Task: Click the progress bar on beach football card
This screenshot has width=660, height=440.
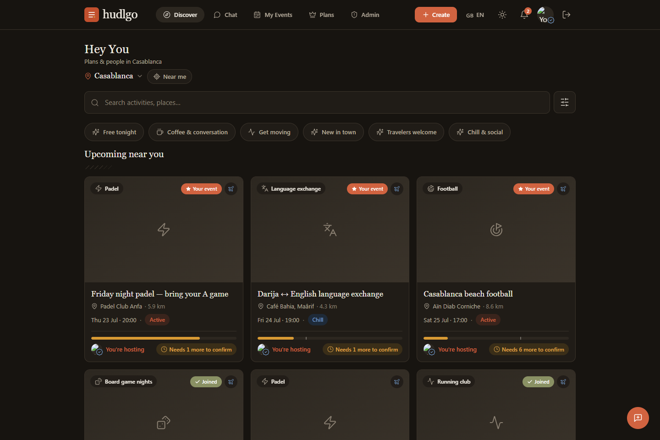Action: [496, 338]
